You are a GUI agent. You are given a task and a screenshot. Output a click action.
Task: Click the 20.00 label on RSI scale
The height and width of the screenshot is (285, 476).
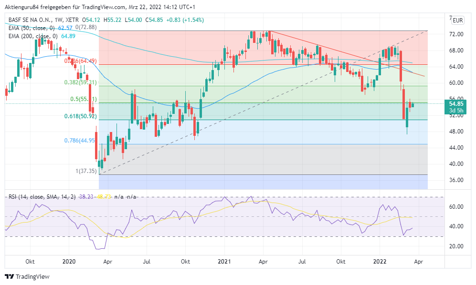(456, 246)
